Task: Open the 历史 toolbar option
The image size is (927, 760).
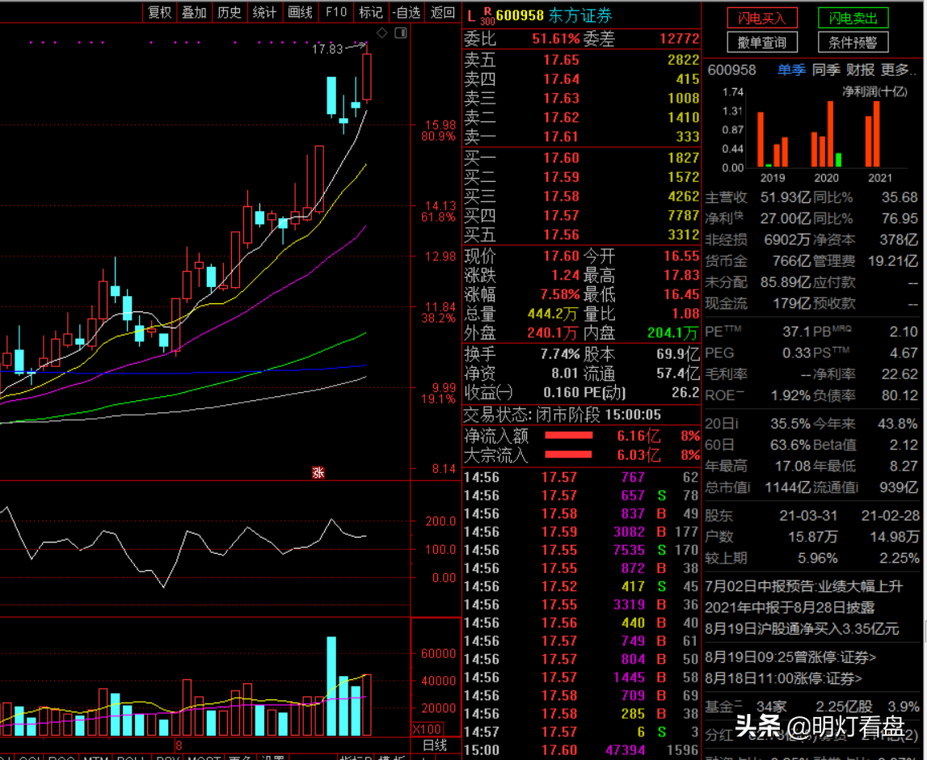Action: tap(230, 12)
